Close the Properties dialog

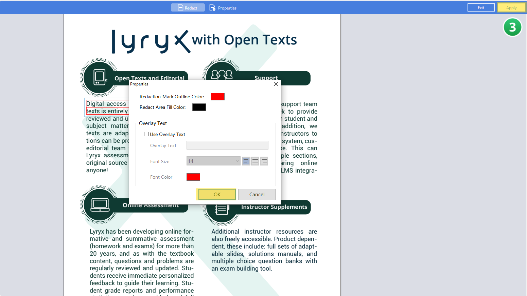pyautogui.click(x=276, y=84)
